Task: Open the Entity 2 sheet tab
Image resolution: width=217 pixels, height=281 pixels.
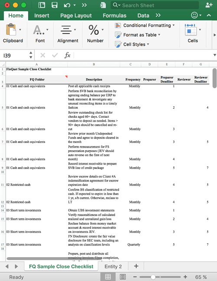Action: (113, 267)
